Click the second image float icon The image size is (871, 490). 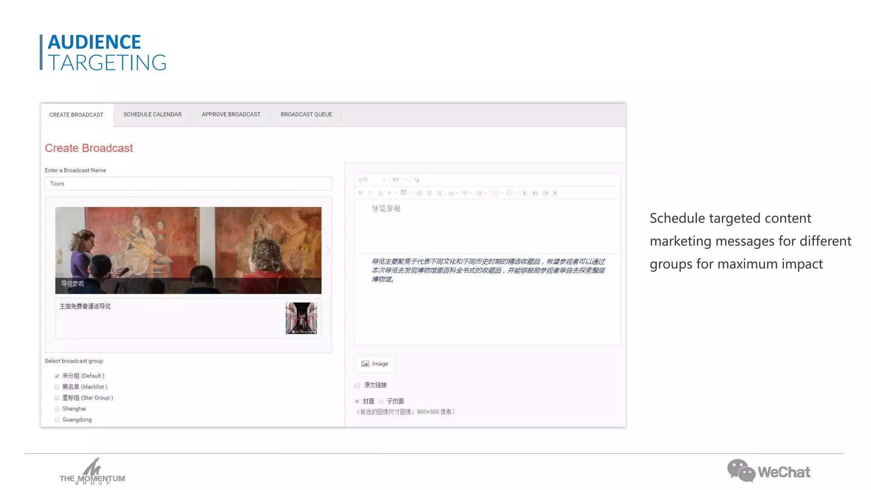click(x=535, y=193)
